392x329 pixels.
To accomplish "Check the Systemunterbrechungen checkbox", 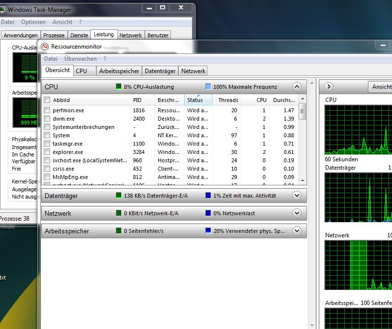I will click(47, 127).
